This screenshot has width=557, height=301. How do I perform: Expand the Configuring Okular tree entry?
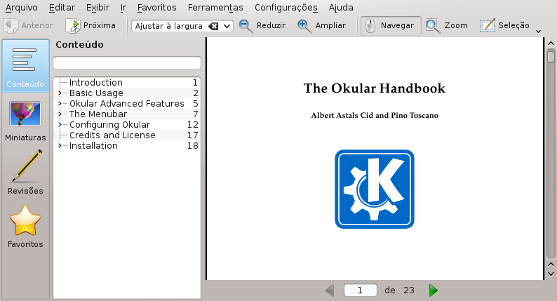point(60,125)
